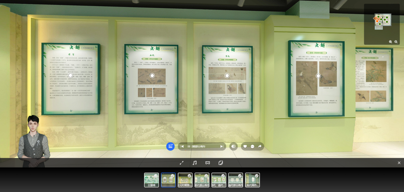Switch to the 清代部分画作 scene thumbnail

(x=236, y=180)
